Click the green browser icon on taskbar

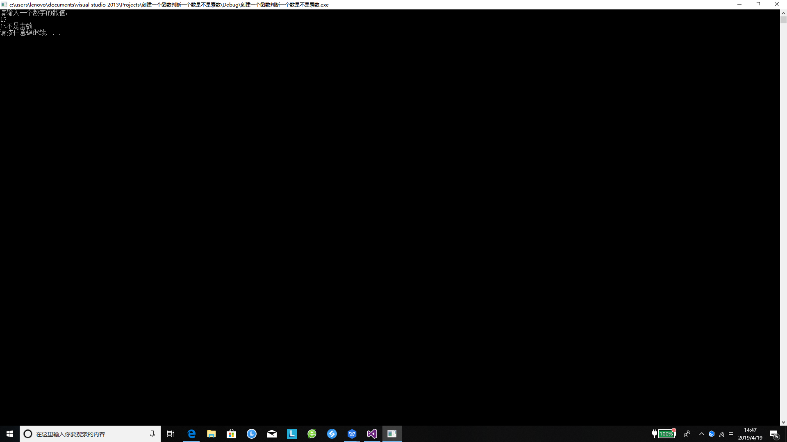(312, 434)
